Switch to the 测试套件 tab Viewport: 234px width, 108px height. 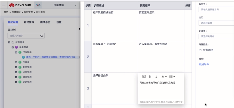tap(29, 22)
